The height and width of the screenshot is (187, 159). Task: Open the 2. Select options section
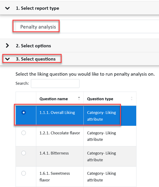tap(33, 46)
